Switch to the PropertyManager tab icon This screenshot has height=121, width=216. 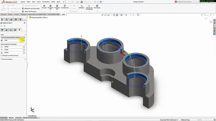point(7,20)
